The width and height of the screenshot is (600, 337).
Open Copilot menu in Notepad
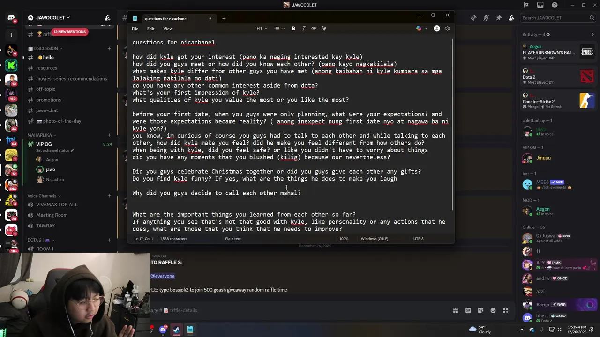point(421,29)
